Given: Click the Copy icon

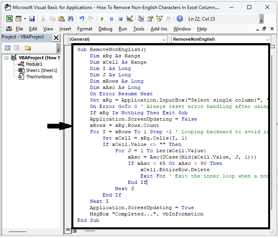Looking at the screenshot, I should pyautogui.click(x=52, y=19).
